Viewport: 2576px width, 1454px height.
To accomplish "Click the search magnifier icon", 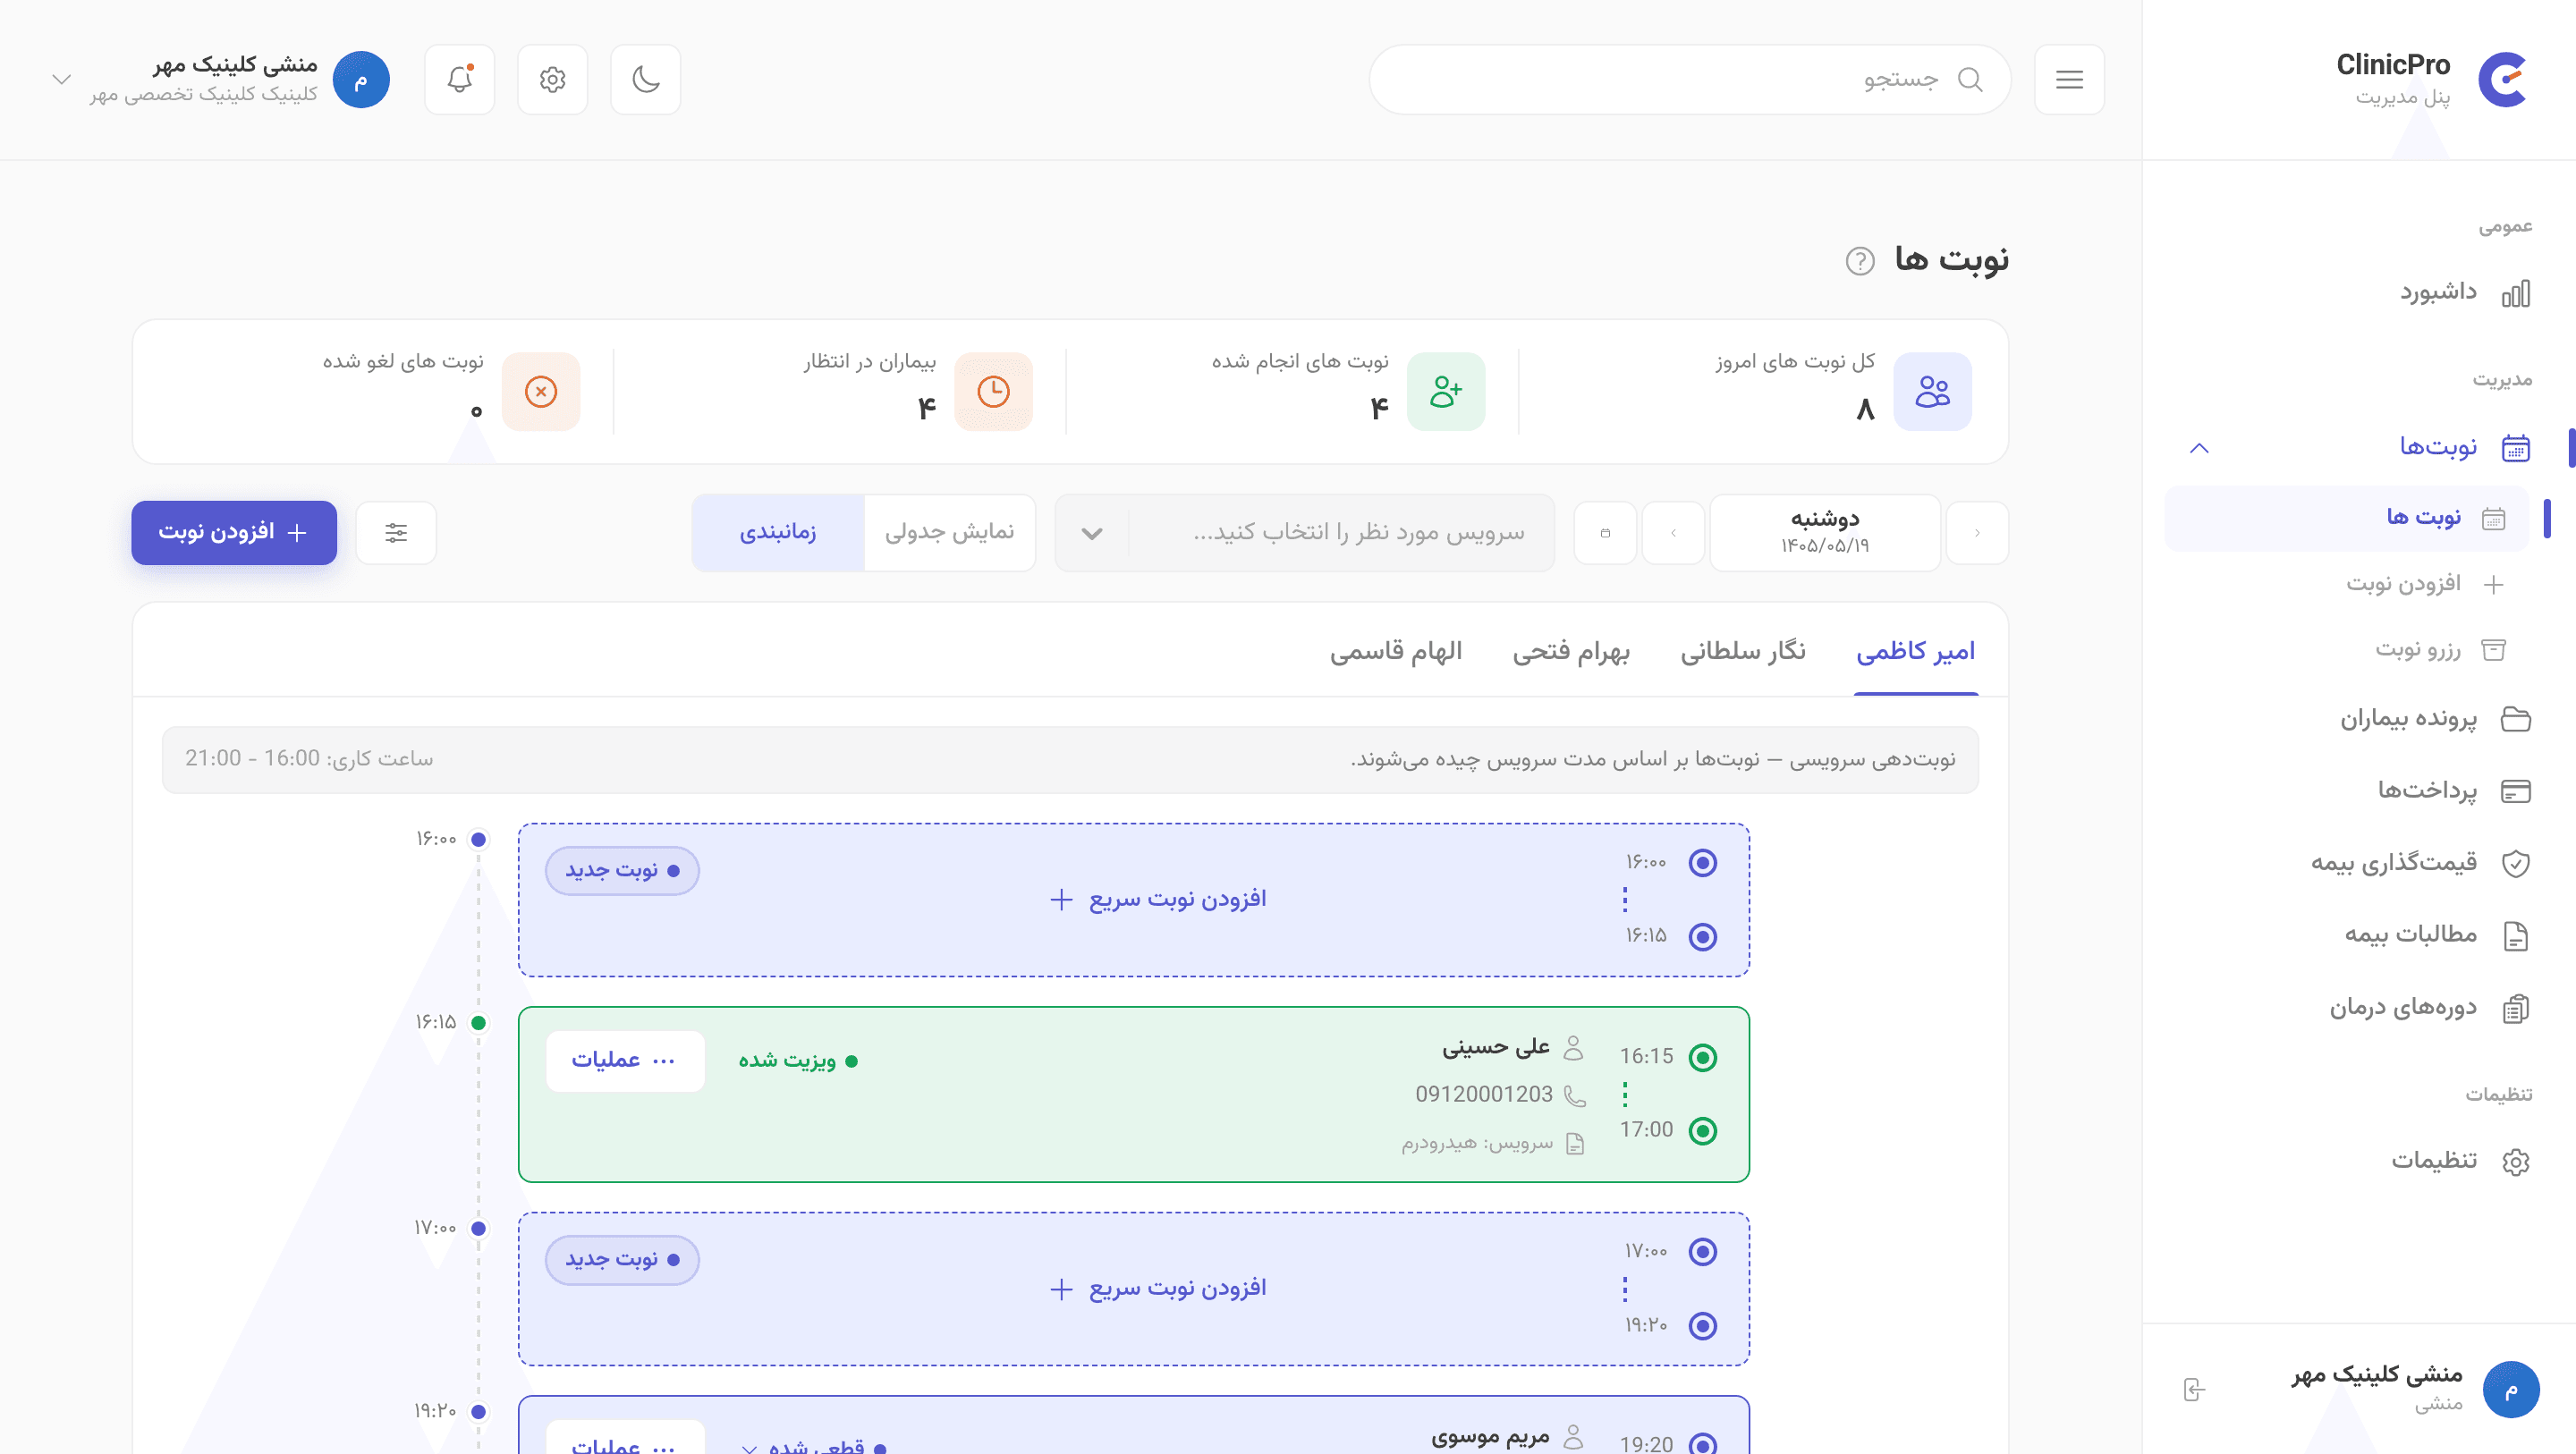I will coord(1970,80).
